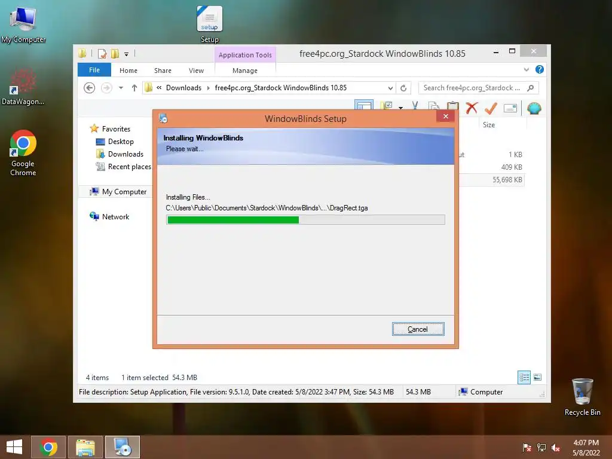Image resolution: width=612 pixels, height=459 pixels.
Task: Click the up one level arrow
Action: tap(134, 88)
